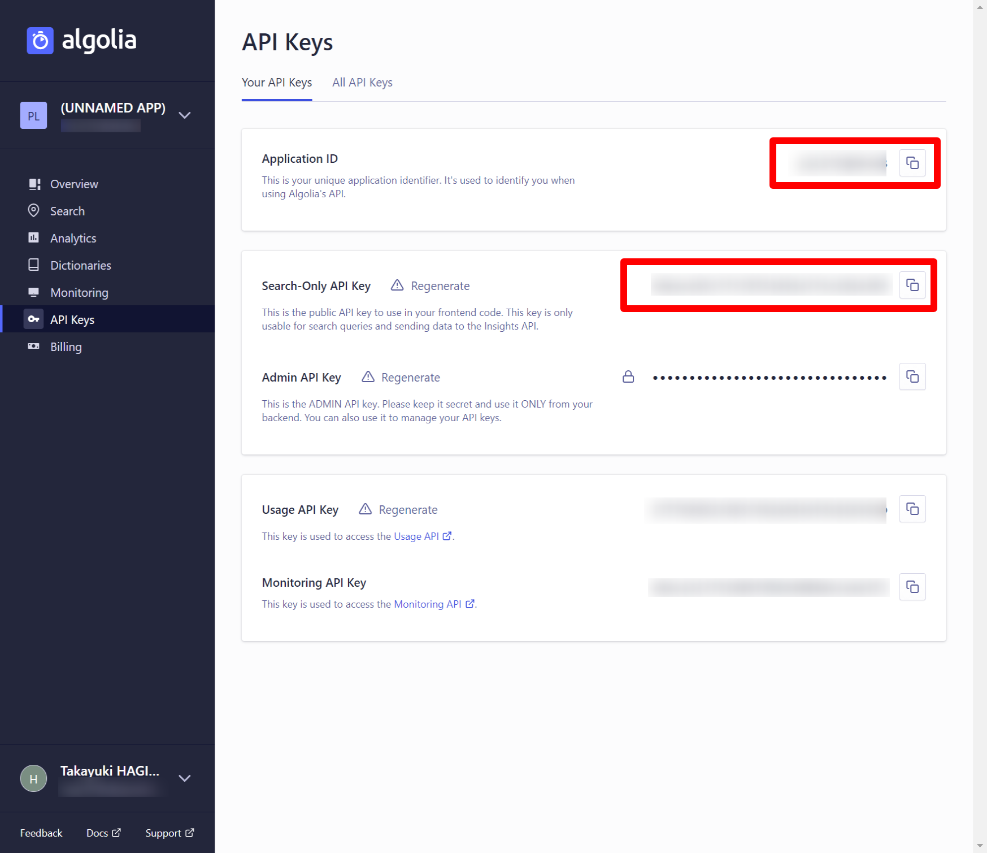Screen dimensions: 987x853
Task: Select Your API Keys tab
Action: pos(276,83)
